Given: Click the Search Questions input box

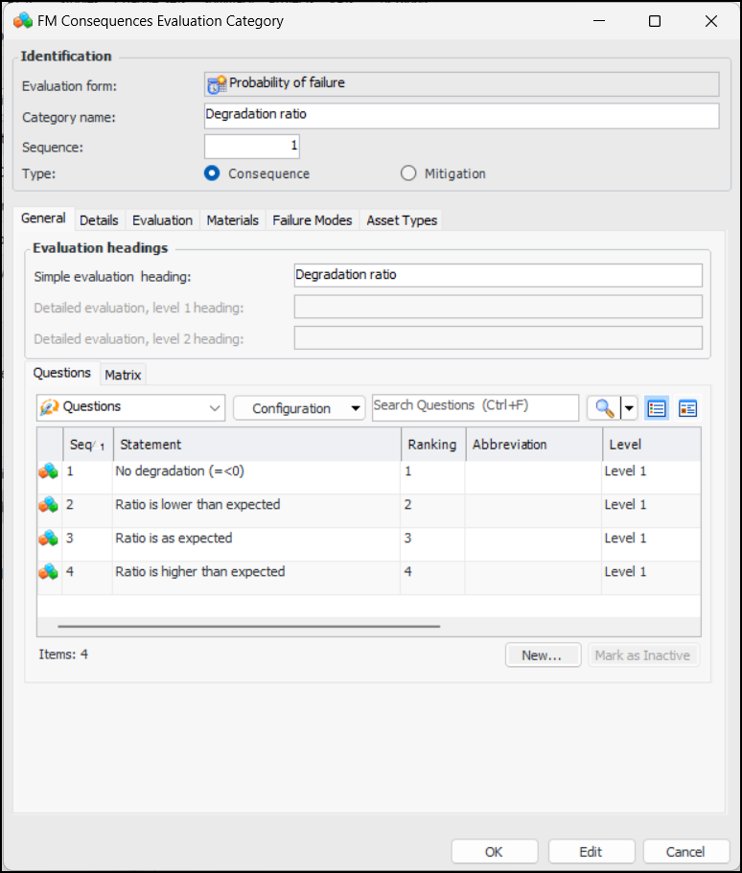Looking at the screenshot, I should coord(475,407).
